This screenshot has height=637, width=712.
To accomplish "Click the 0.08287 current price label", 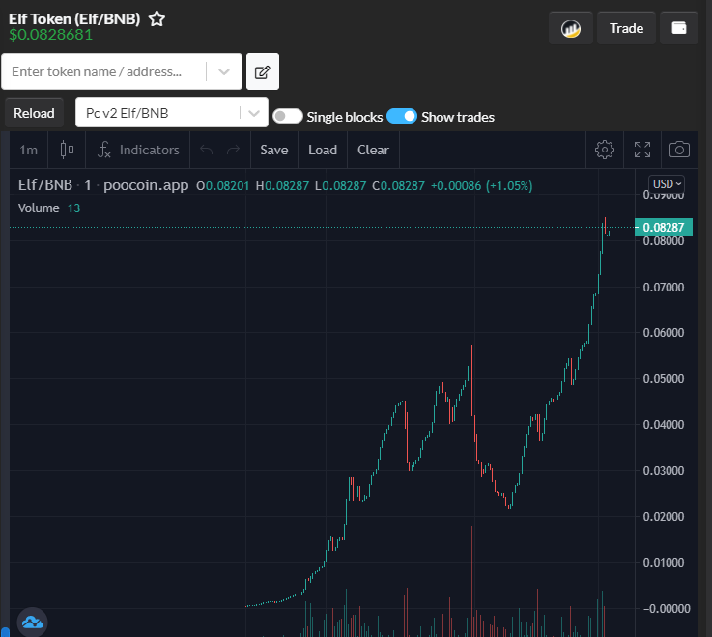I will 664,228.
